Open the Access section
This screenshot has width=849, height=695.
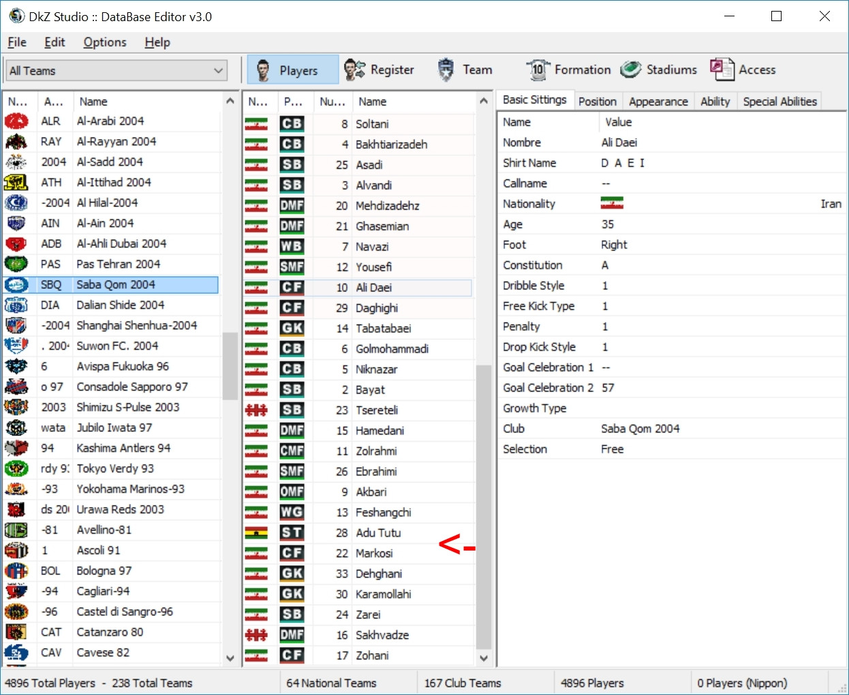(x=743, y=69)
